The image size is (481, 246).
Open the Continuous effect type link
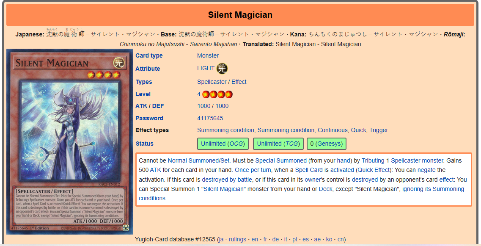click(333, 130)
